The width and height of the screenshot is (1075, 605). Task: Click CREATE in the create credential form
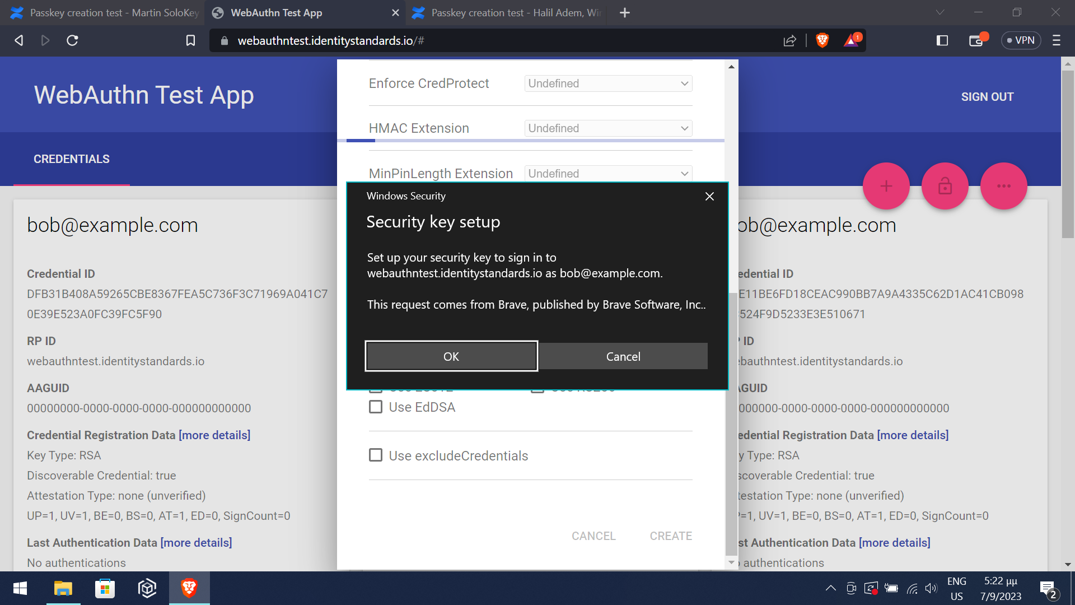point(671,536)
